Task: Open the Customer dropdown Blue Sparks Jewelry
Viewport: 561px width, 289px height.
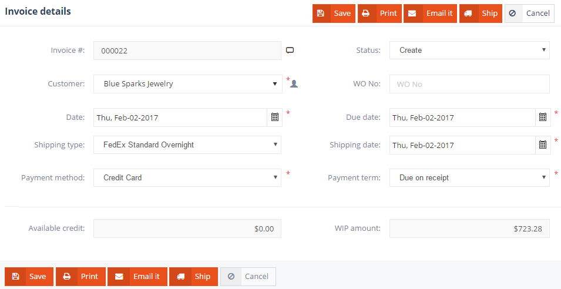Action: pyautogui.click(x=187, y=84)
